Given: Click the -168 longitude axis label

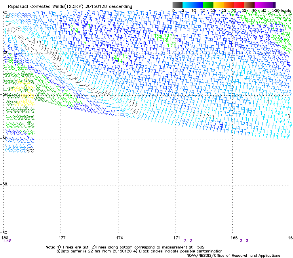Looking at the screenshot, I should pyautogui.click(x=233, y=238).
